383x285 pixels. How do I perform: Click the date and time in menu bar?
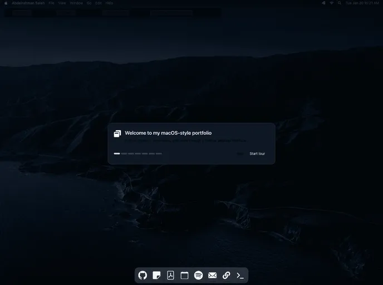[x=362, y=3]
